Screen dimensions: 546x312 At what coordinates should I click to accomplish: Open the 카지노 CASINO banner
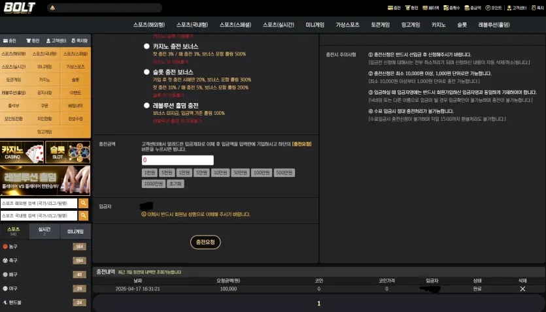pos(22,152)
